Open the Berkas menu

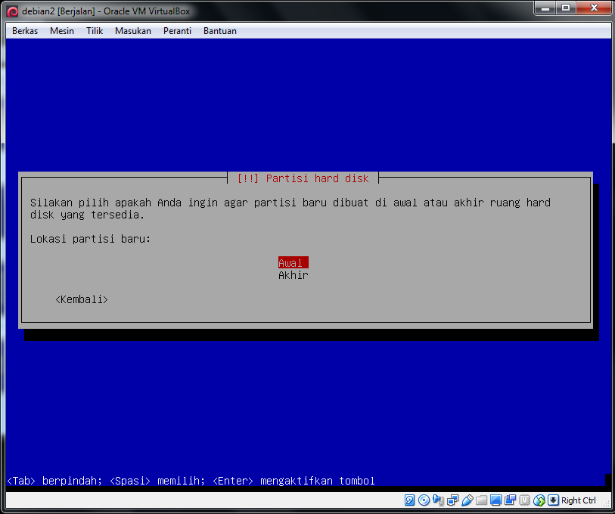coord(25,31)
